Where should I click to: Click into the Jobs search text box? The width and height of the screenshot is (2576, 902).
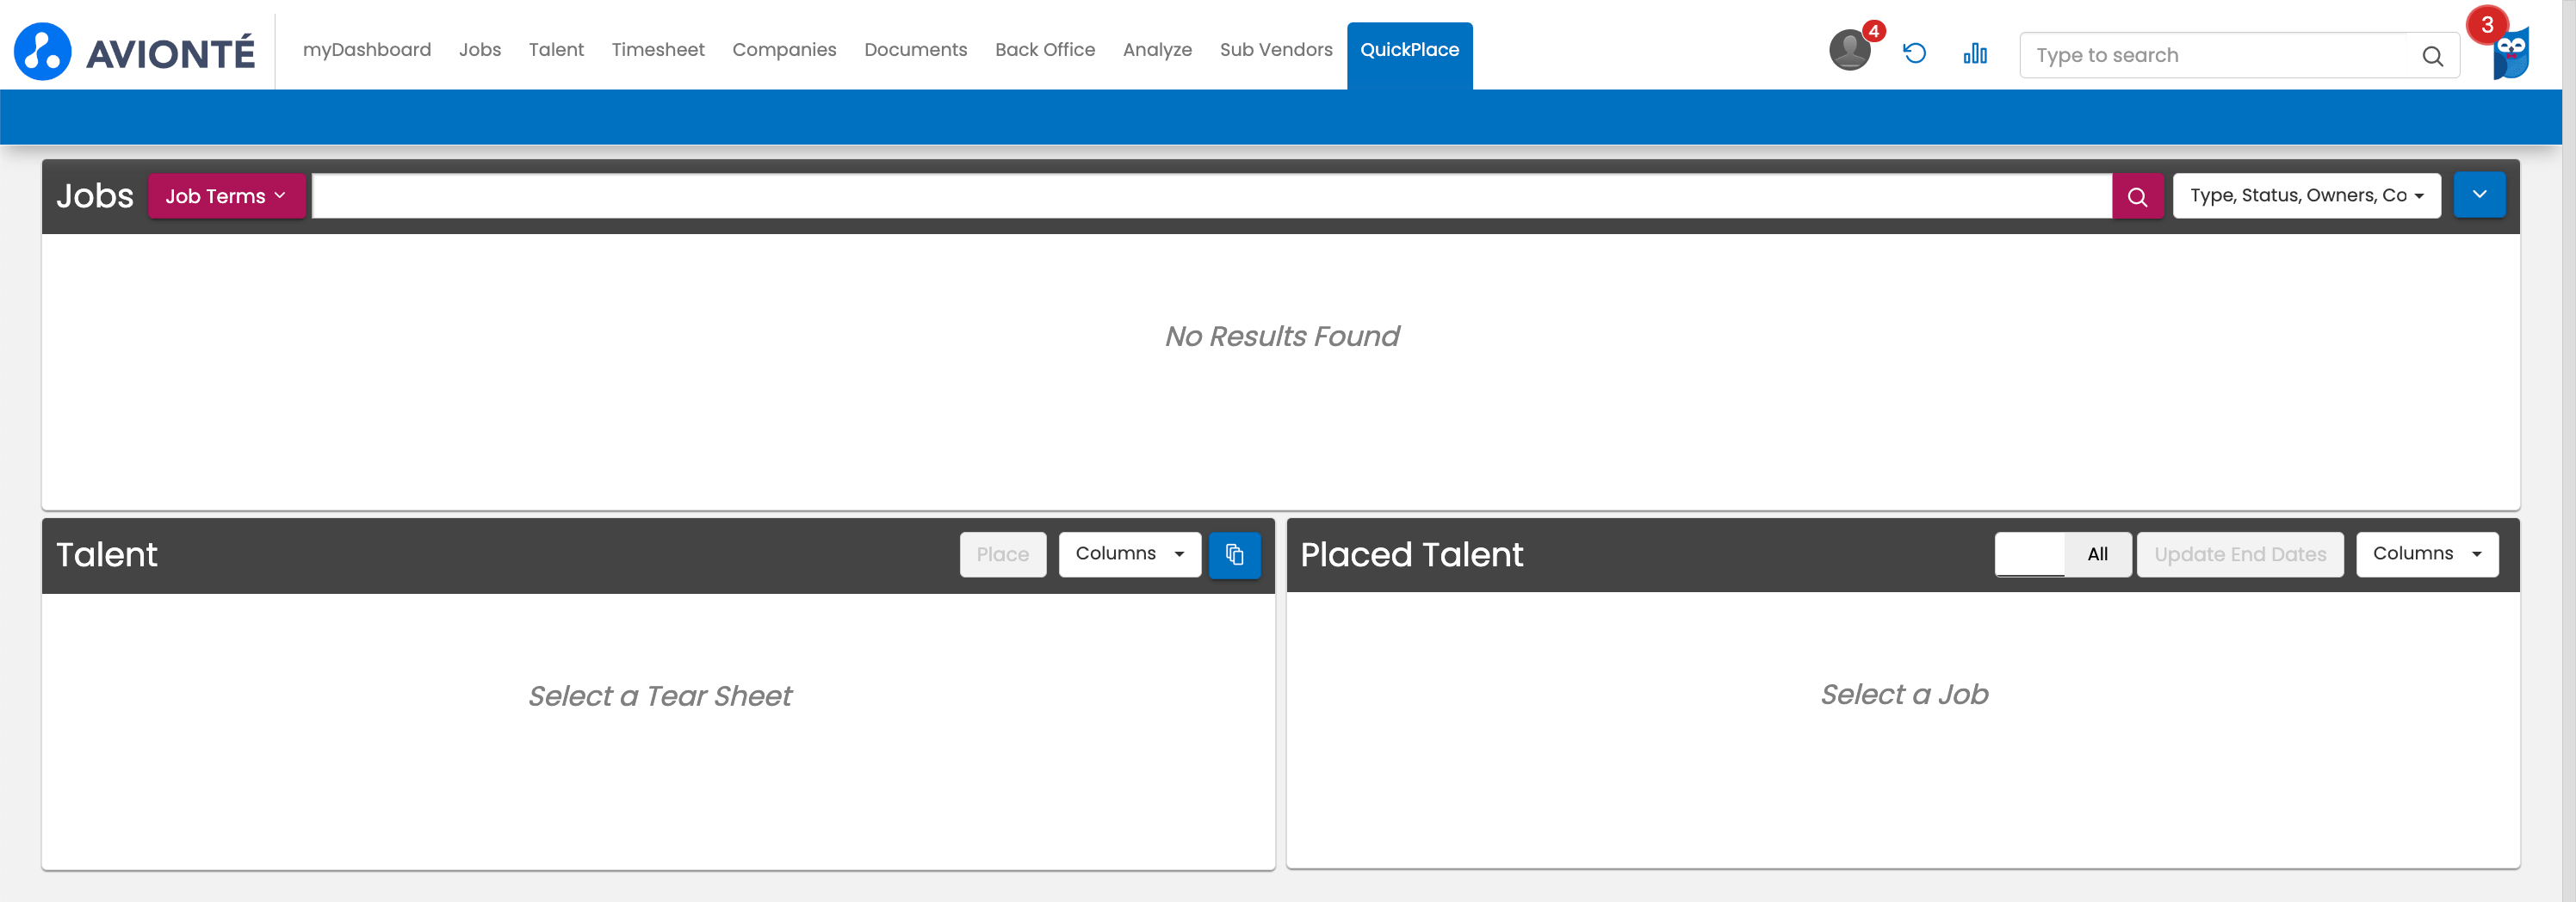[x=1212, y=196]
